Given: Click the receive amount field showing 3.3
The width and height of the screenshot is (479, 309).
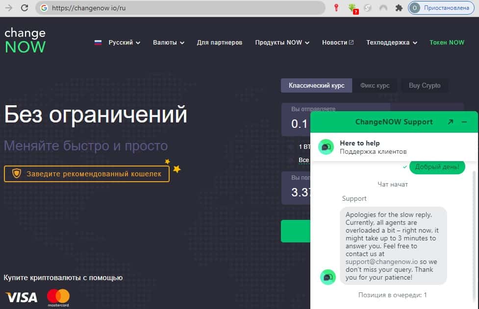Looking at the screenshot, I should [296, 188].
